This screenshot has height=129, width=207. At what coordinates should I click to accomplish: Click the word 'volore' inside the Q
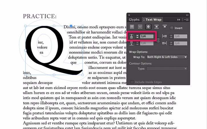click(x=42, y=47)
